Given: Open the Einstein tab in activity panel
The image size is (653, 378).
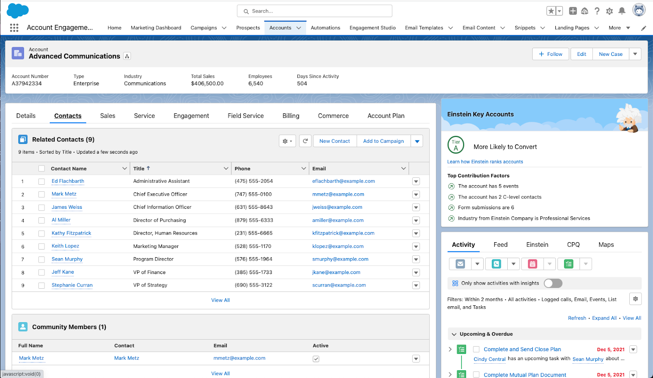Looking at the screenshot, I should [537, 245].
